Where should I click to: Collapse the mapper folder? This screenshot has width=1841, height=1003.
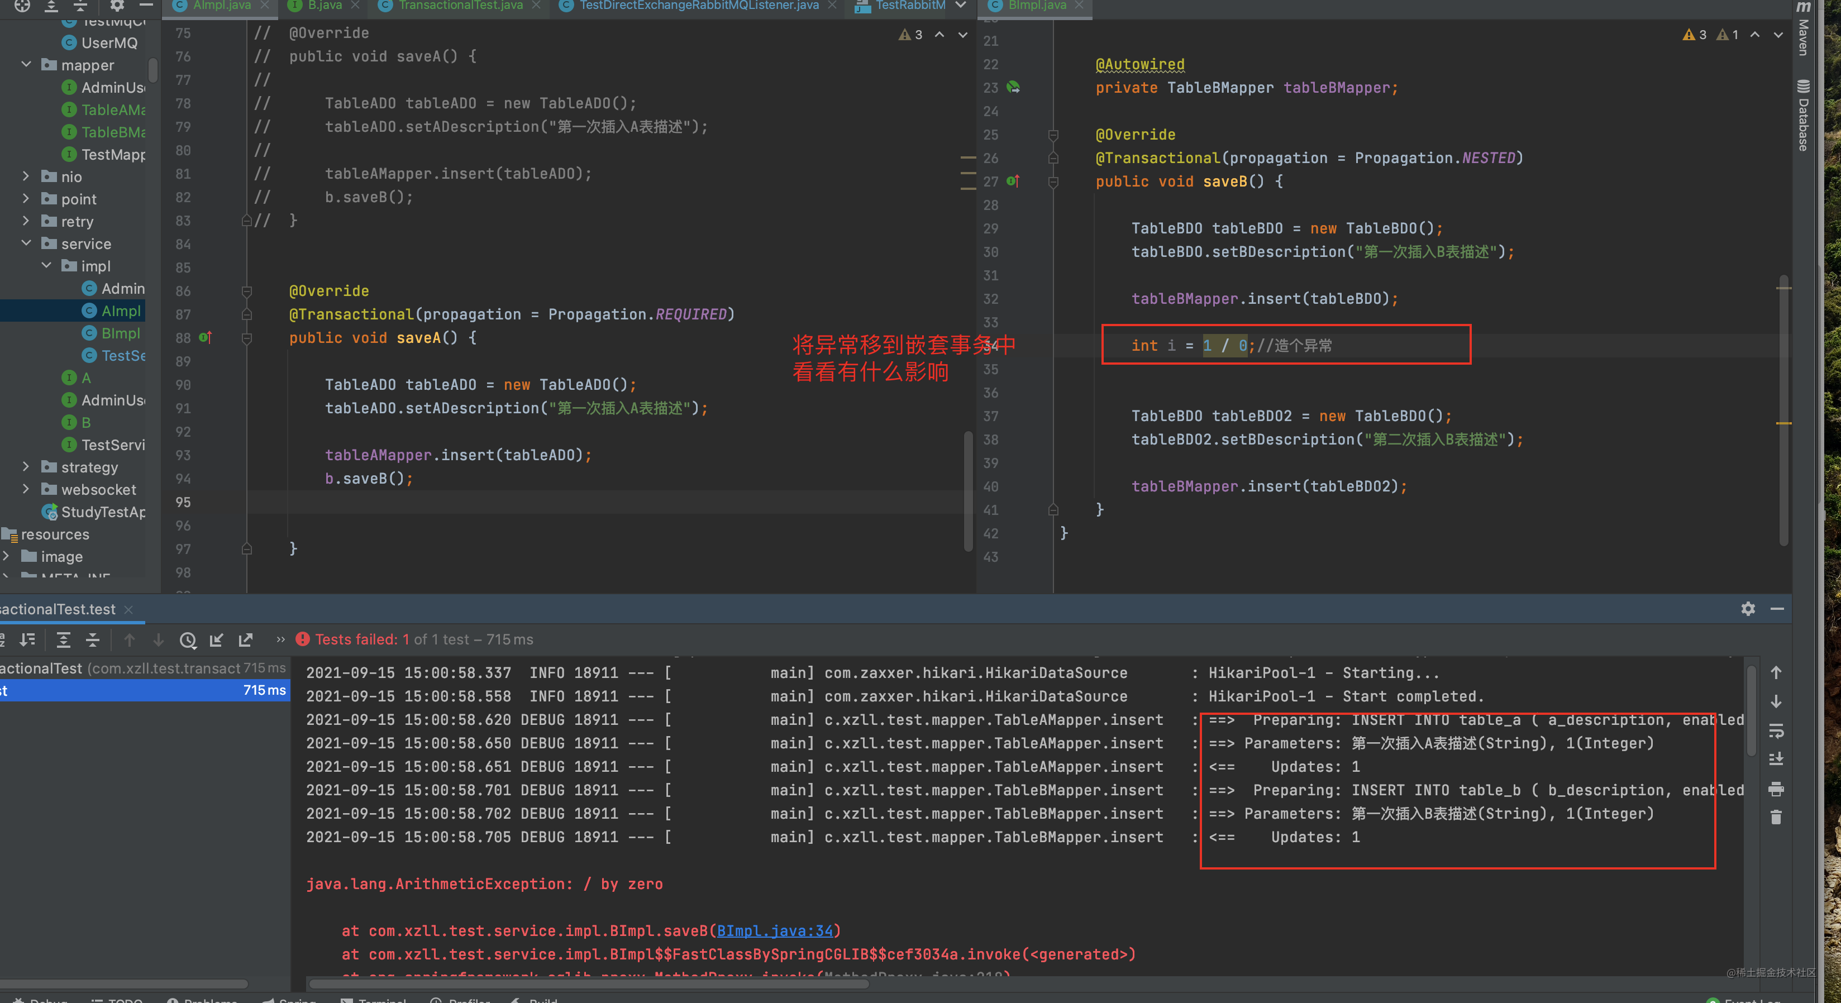click(x=26, y=64)
